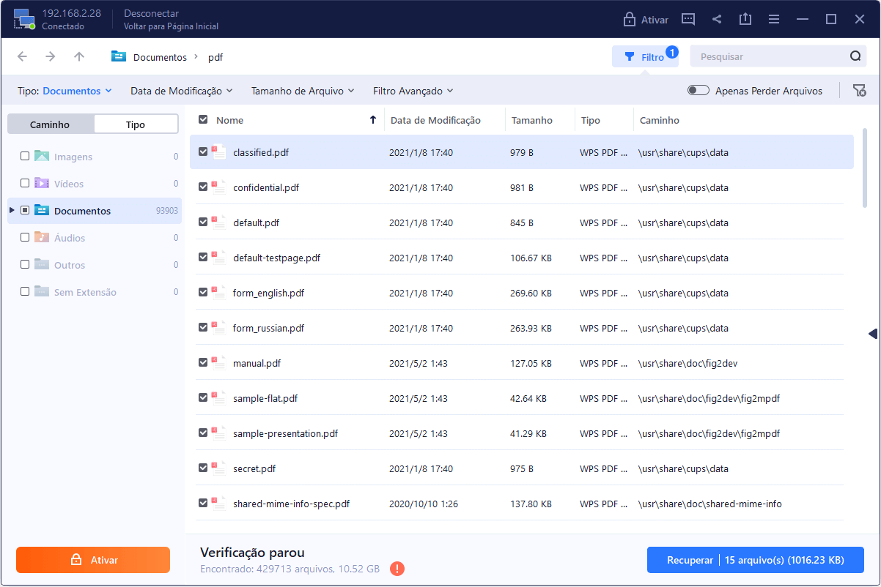Click the lock Ativar icon in title bar
The height and width of the screenshot is (587, 881).
point(629,20)
